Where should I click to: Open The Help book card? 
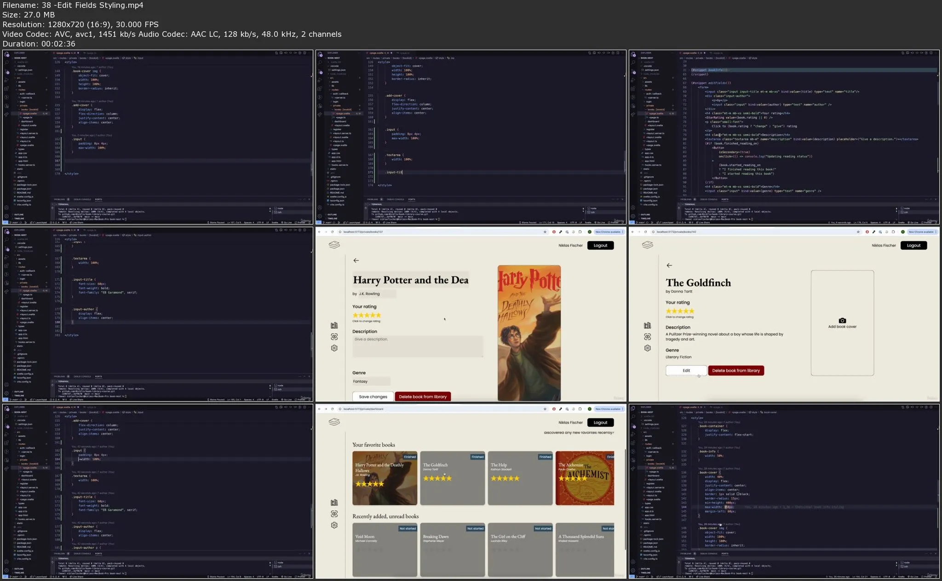tap(520, 478)
